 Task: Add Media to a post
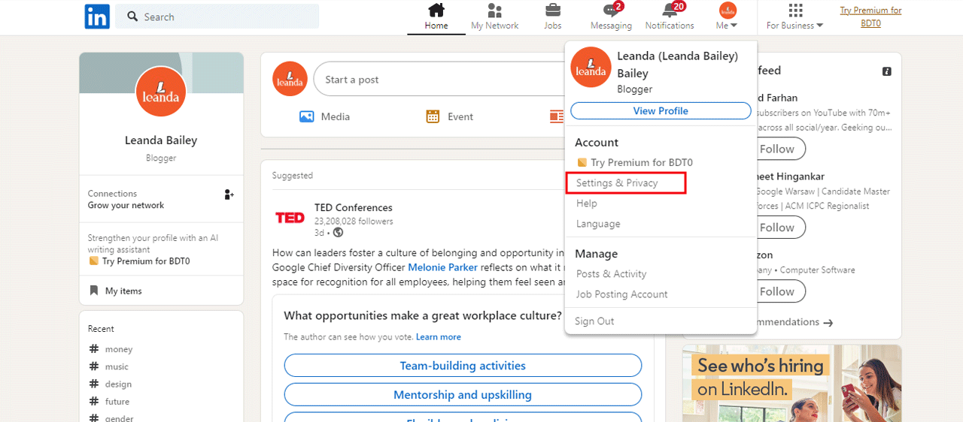point(324,116)
